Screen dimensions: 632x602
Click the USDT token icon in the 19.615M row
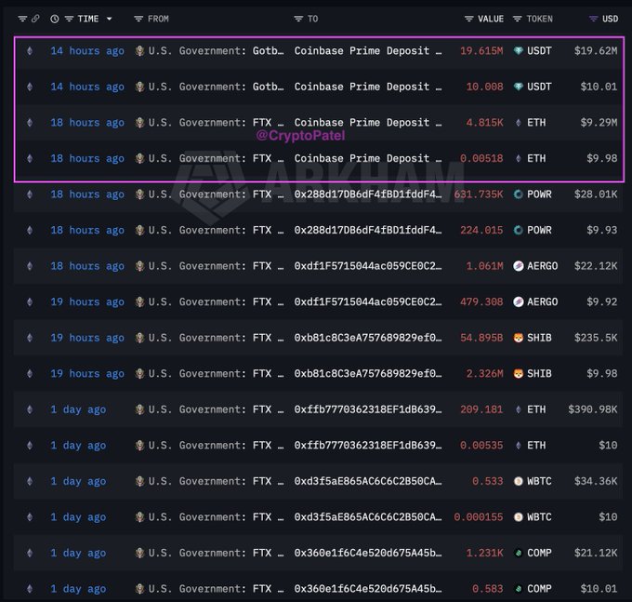pyautogui.click(x=519, y=51)
